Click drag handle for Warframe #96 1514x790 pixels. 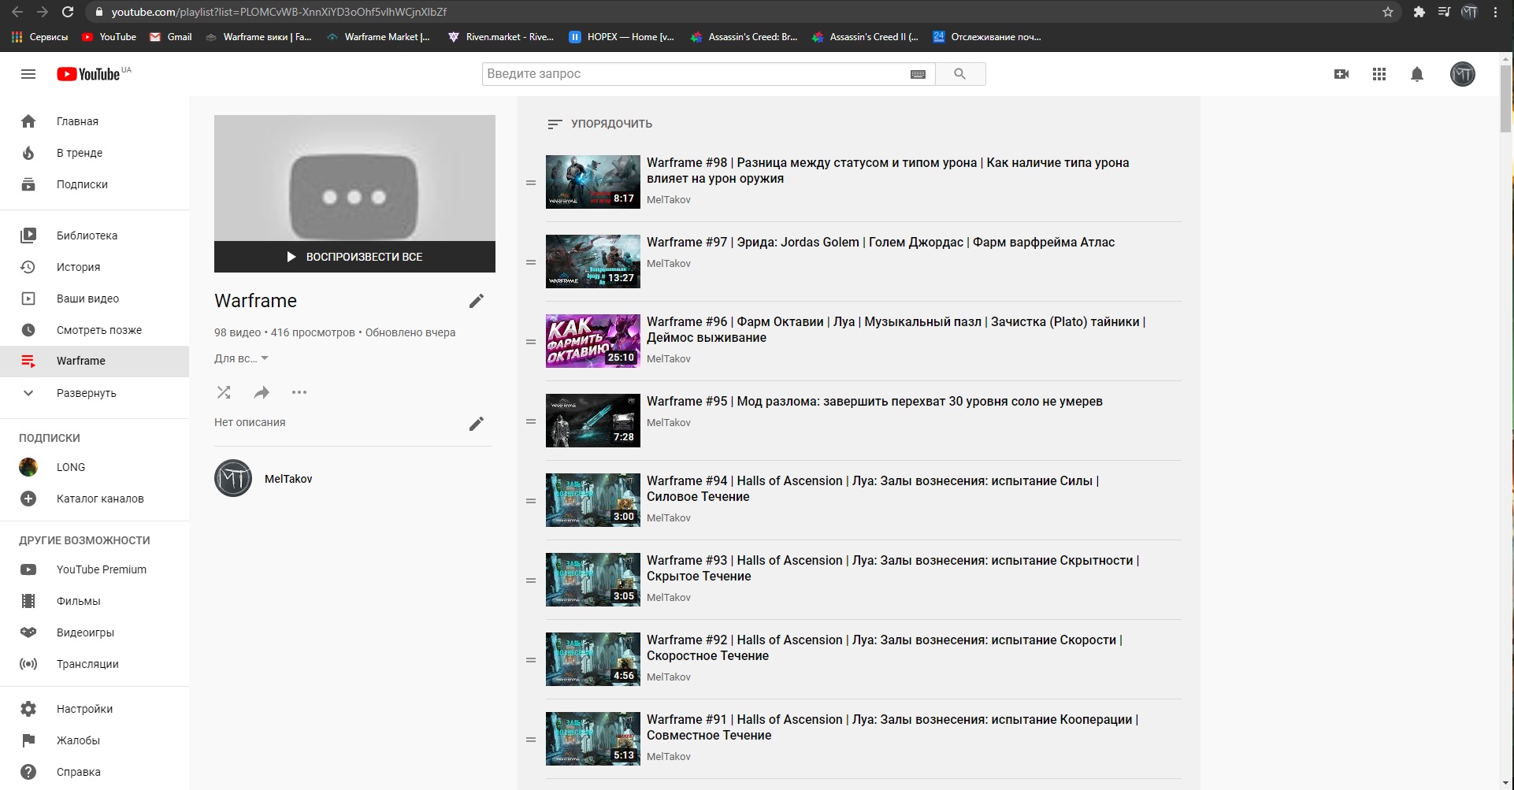pos(531,342)
